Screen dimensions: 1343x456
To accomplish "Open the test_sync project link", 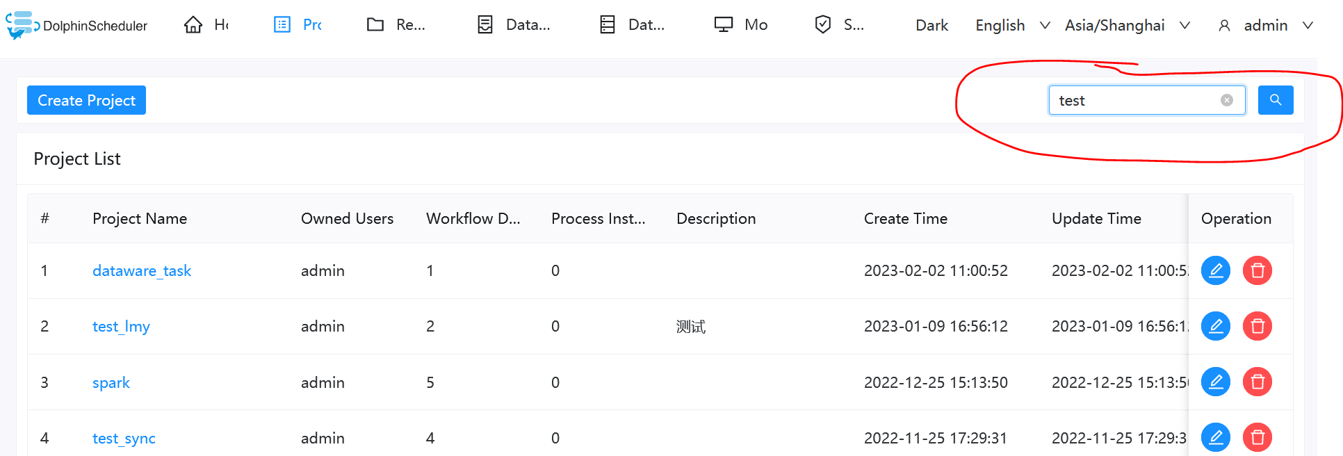I will pyautogui.click(x=124, y=438).
